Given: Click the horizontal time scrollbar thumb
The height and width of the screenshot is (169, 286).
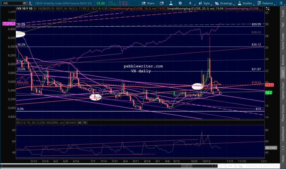Looking at the screenshot, I should pyautogui.click(x=186, y=166).
